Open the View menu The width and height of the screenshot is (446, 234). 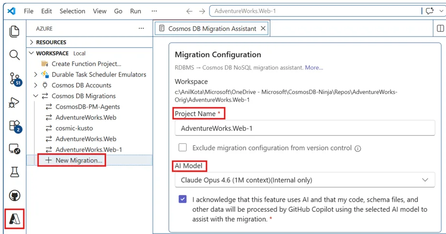99,11
